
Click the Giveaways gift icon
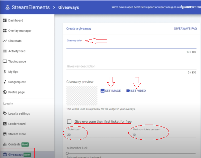coord(5,154)
